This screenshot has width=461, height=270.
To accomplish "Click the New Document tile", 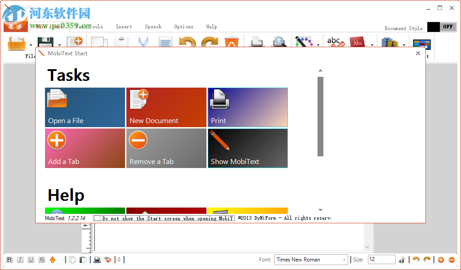I will (x=166, y=107).
